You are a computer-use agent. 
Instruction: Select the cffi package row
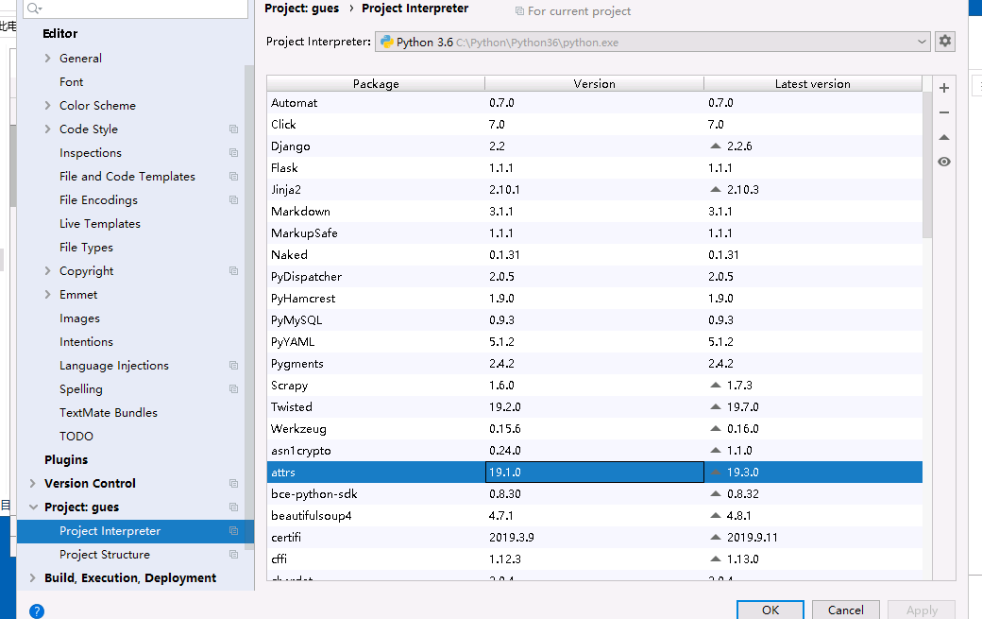(594, 559)
